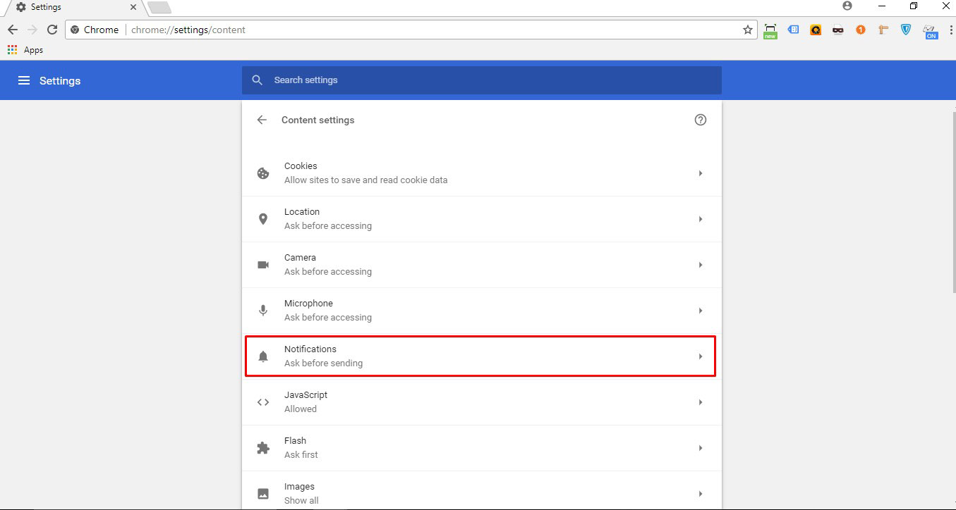Click the Content settings help question mark

pyautogui.click(x=701, y=120)
